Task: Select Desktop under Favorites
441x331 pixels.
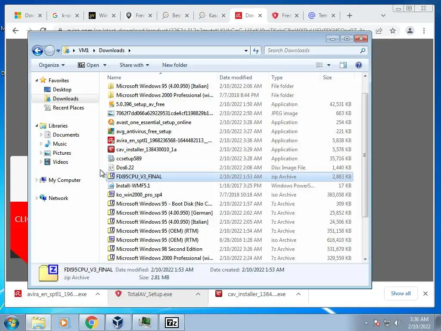Action: (62, 90)
